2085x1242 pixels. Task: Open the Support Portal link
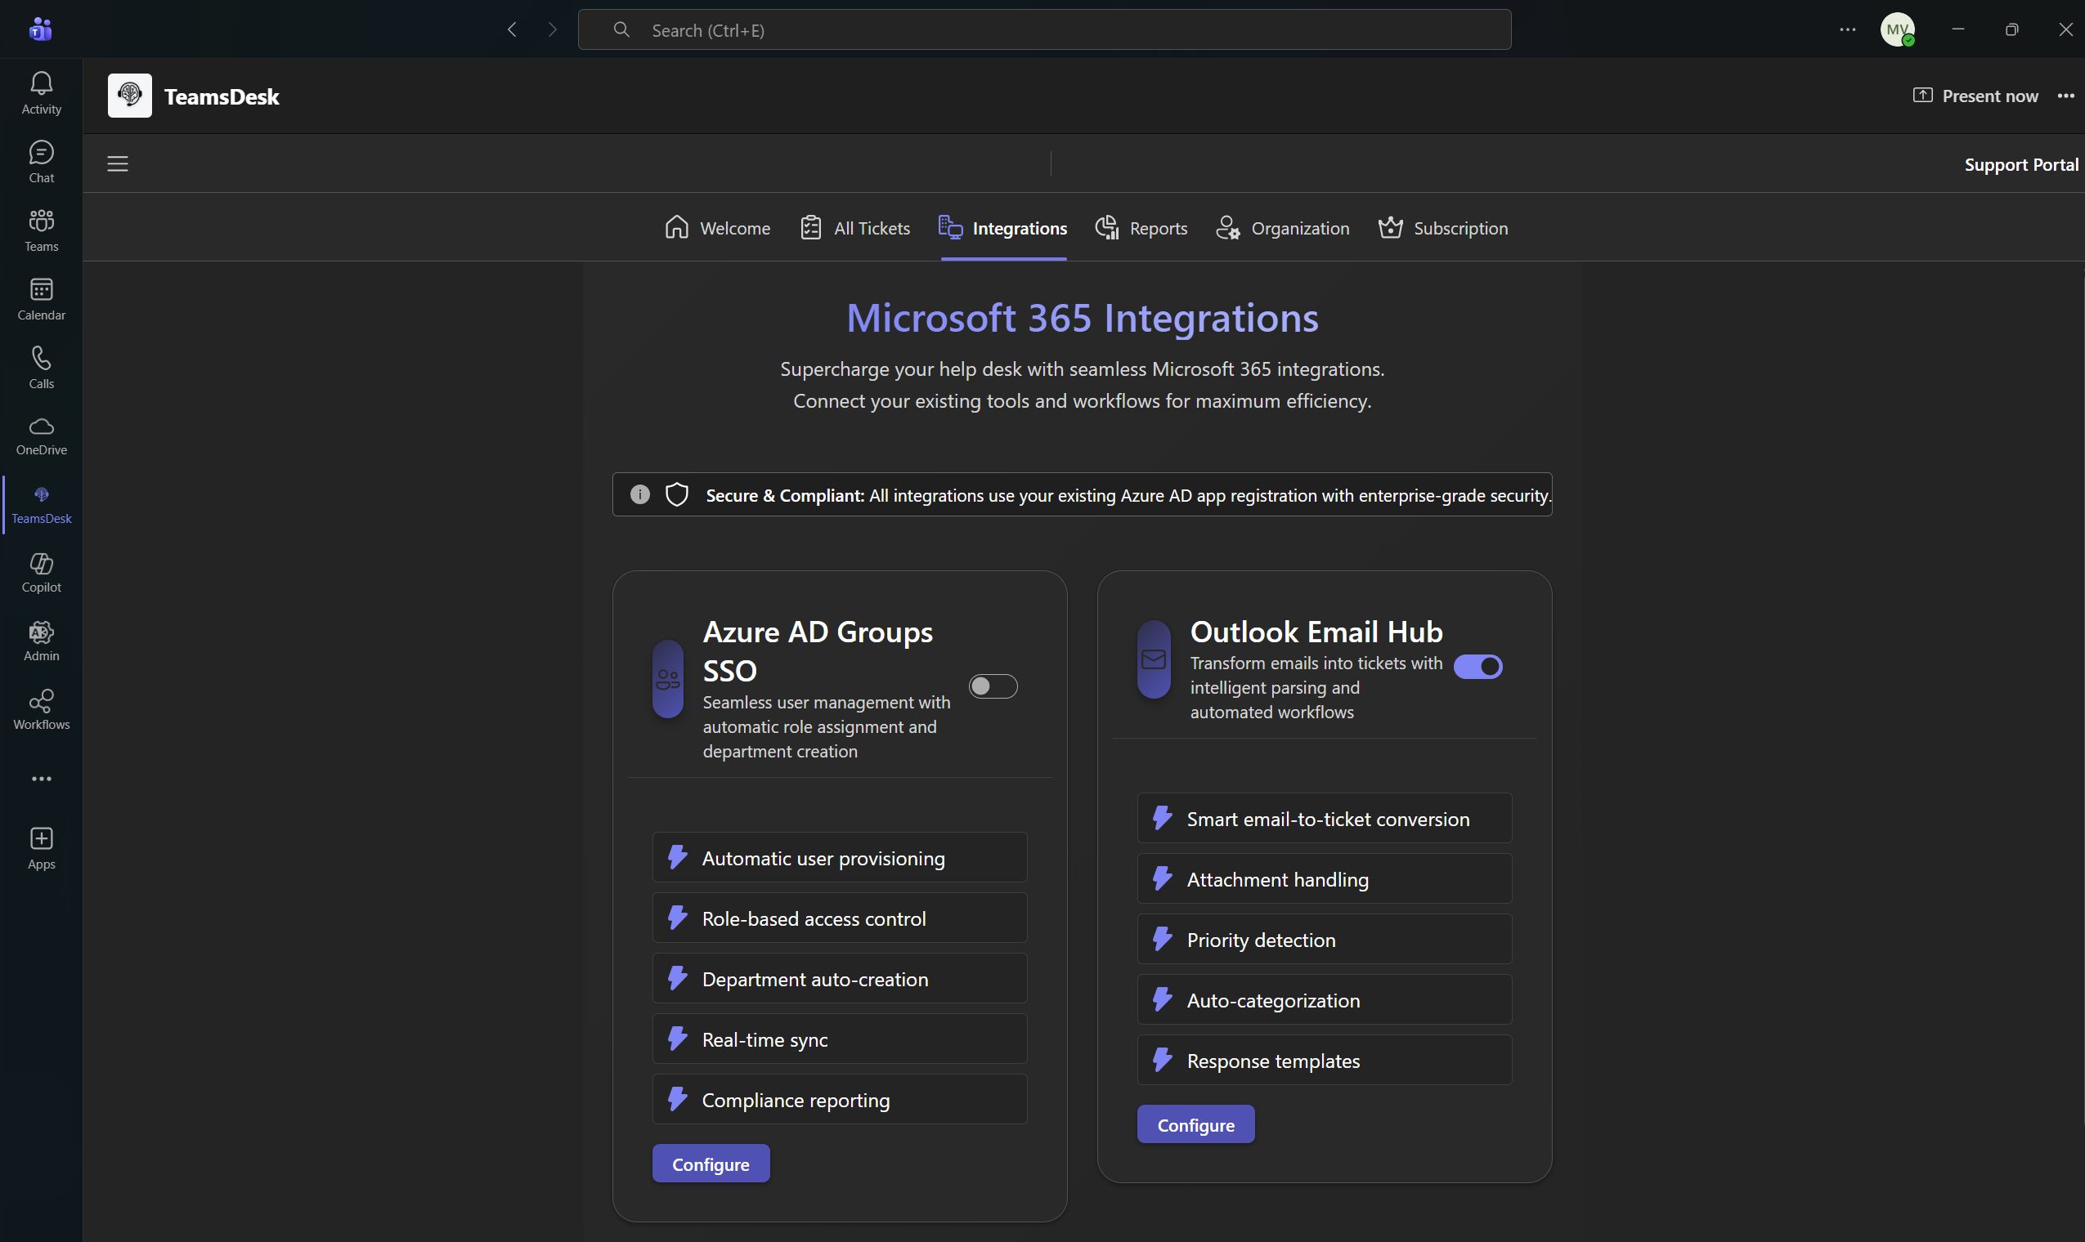pos(2021,164)
